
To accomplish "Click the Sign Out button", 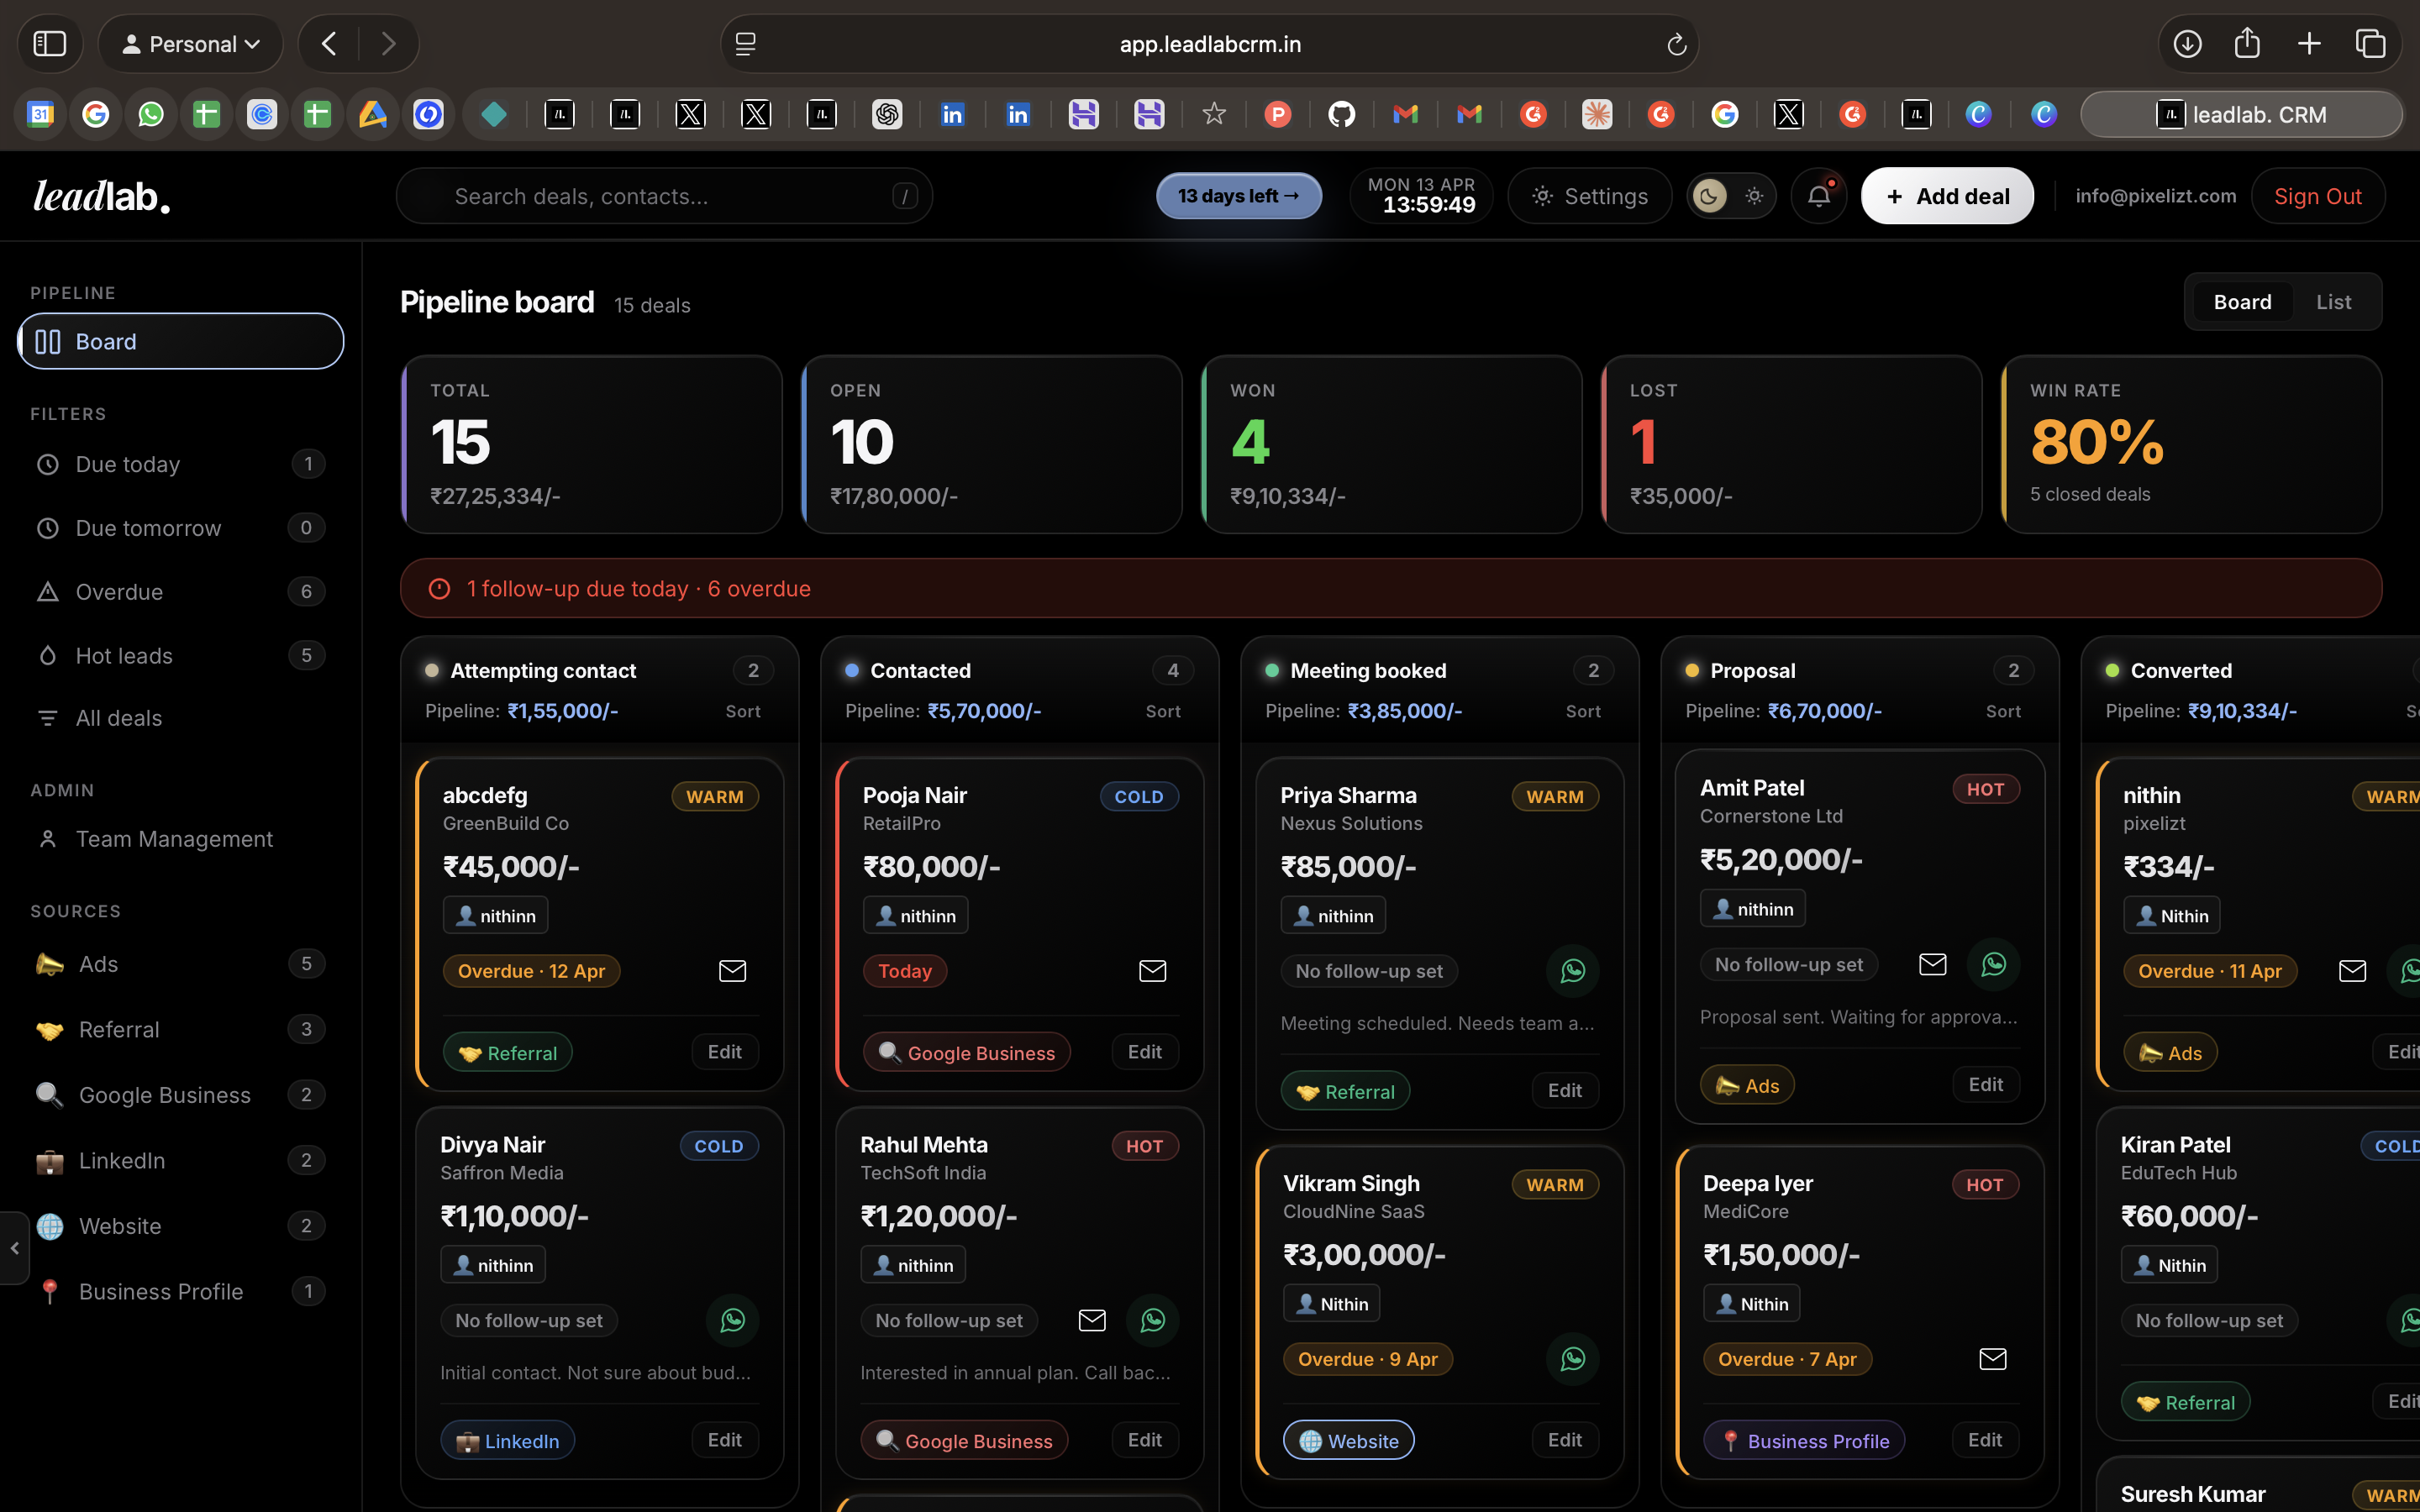I will click(x=2317, y=196).
